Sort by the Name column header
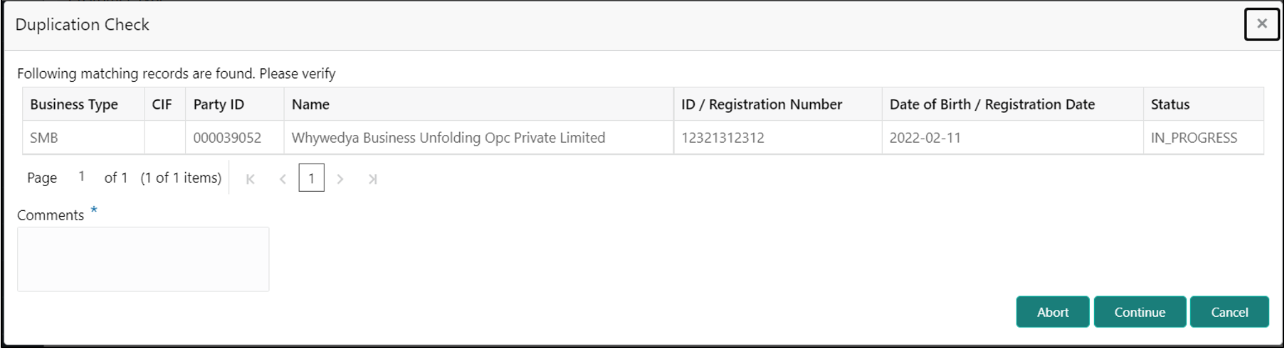1287x351 pixels. pyautogui.click(x=310, y=104)
